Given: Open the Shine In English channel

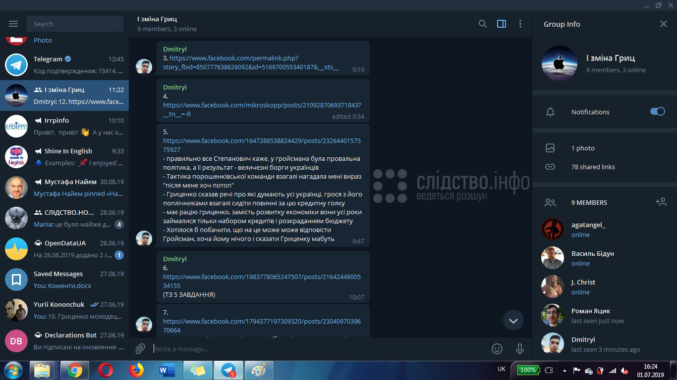Looking at the screenshot, I should click(64, 157).
